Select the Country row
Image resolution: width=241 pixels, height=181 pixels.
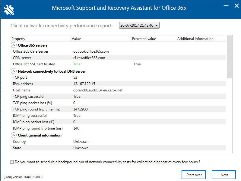tap(119, 142)
